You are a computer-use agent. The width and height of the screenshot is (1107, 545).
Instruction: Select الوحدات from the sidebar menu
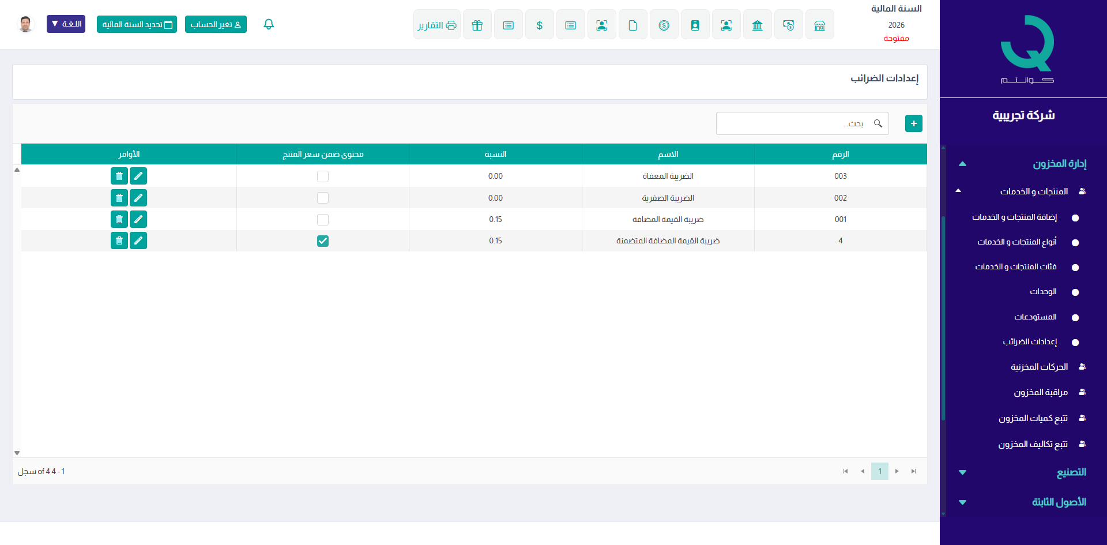(x=1043, y=292)
